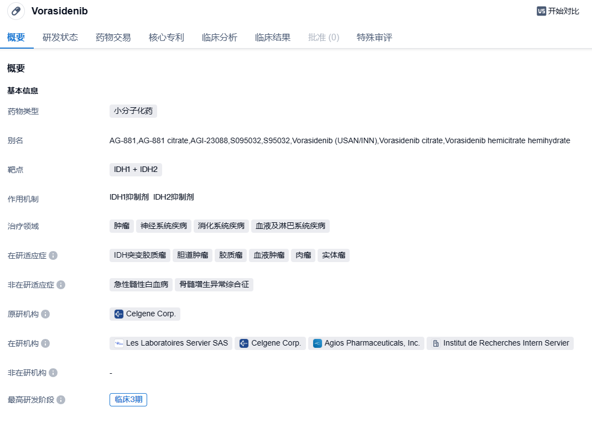
Task: Click the IDH突变胶质瘤 indication tag
Action: [x=140, y=255]
